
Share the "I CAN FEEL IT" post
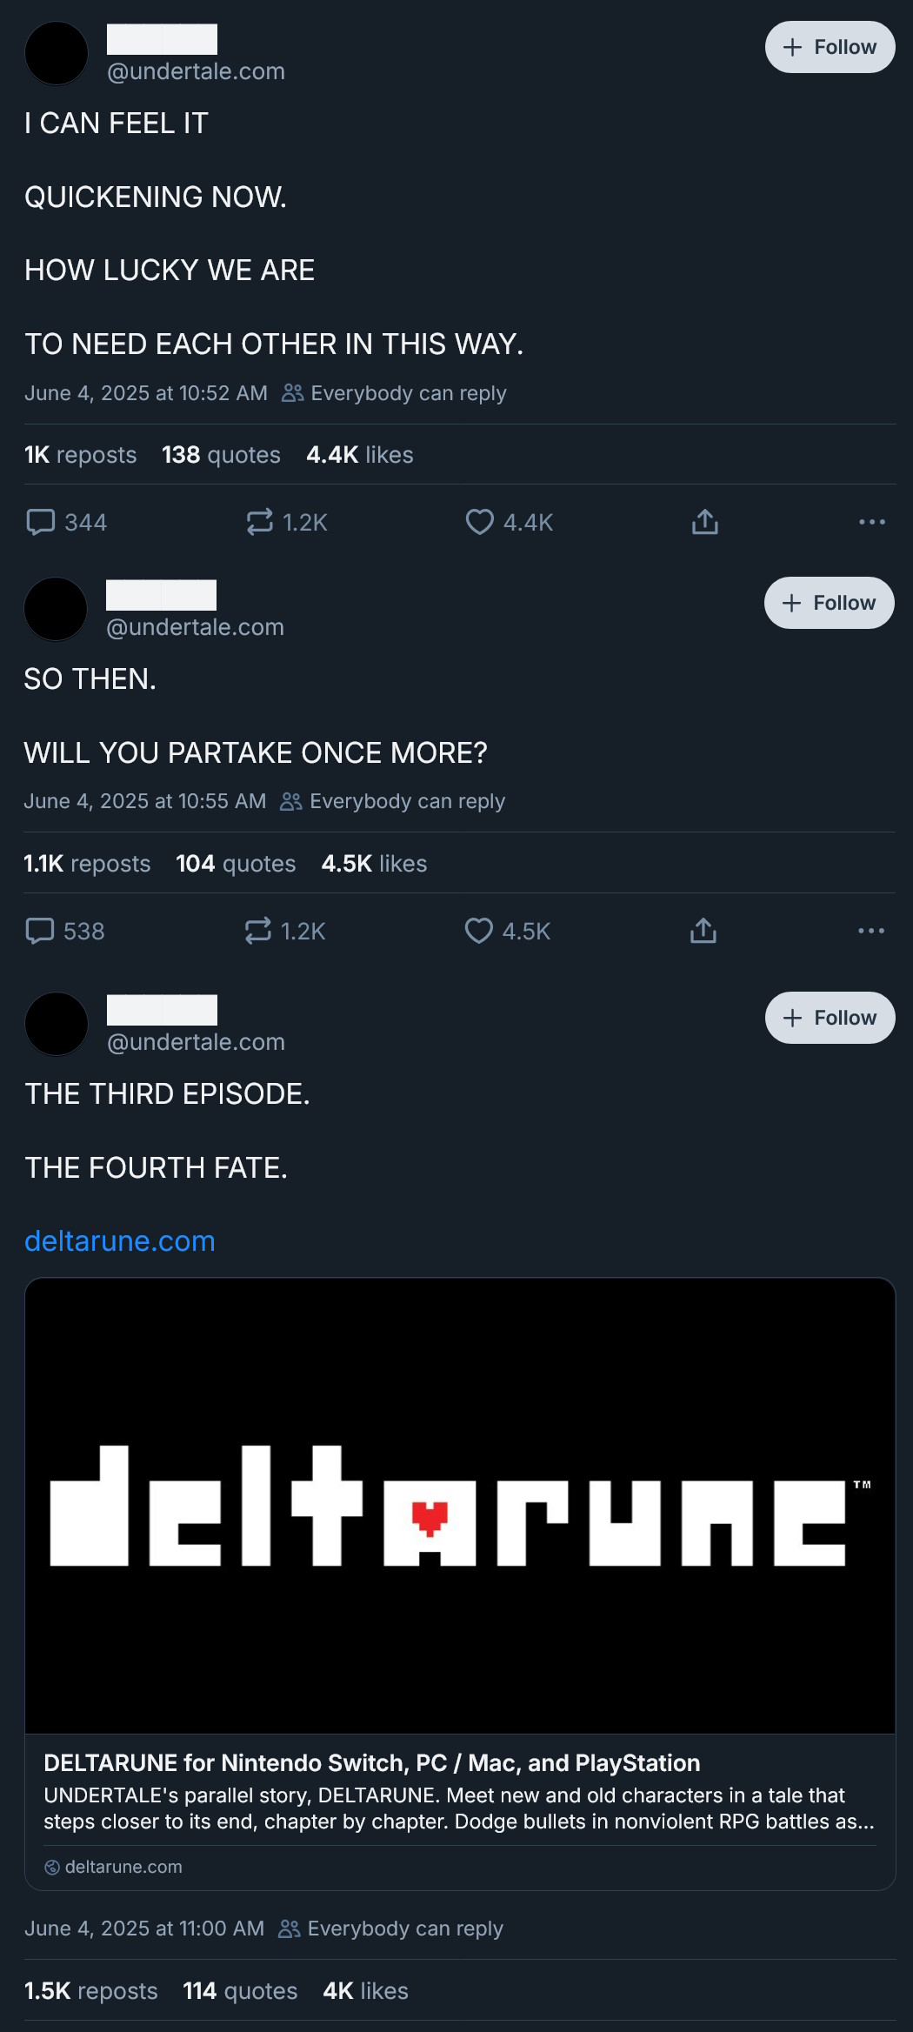[x=704, y=522]
